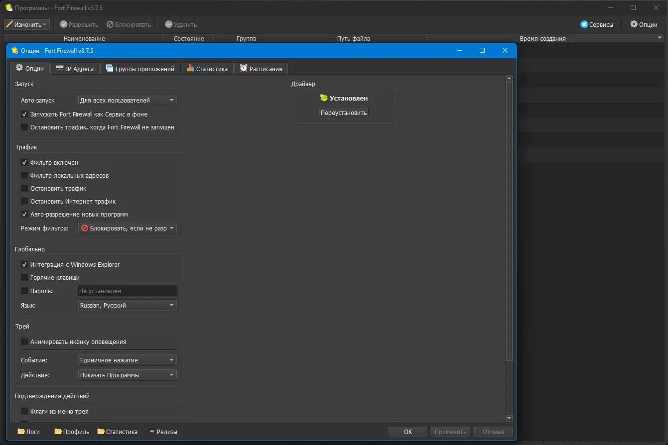Minimize the Опции dialog window
The height and width of the screenshot is (445, 668).
pos(459,50)
